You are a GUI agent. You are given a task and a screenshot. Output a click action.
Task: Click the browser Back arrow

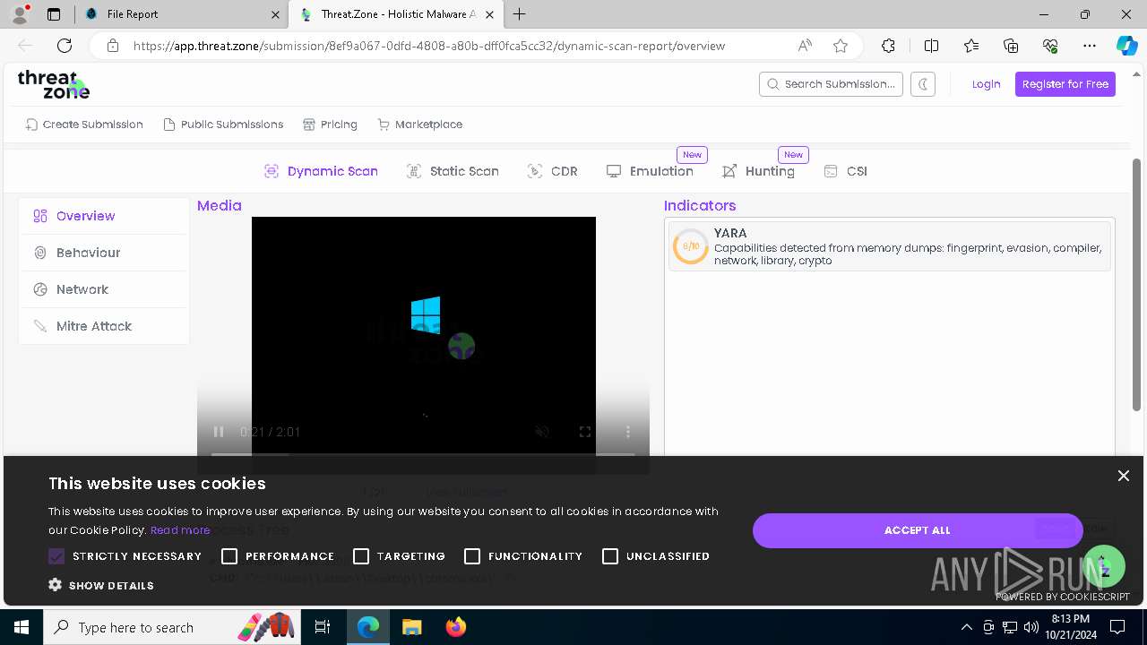pos(25,46)
